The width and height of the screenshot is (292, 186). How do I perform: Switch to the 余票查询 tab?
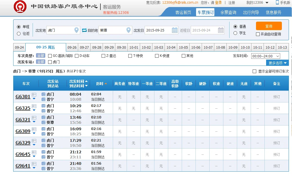(x=228, y=13)
